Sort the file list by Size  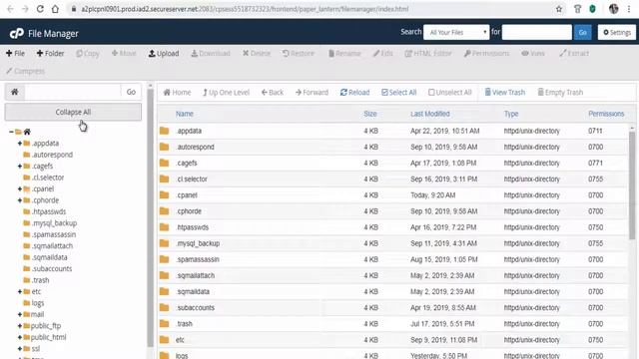[370, 114]
